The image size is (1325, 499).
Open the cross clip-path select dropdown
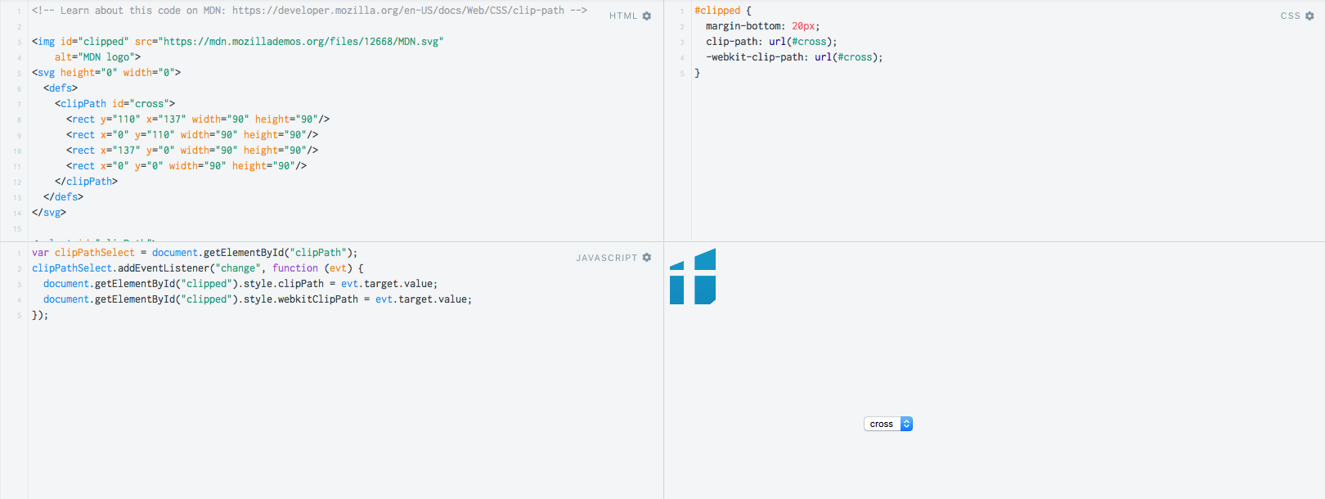click(x=888, y=424)
